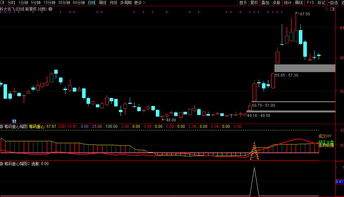Screen dimensions: 344x197
Task: Click the 55.85 - 57.30 gap label
Action: click(287, 75)
